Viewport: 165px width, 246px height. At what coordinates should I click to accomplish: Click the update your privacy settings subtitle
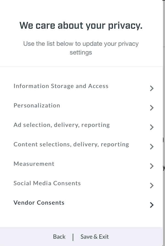(81, 48)
